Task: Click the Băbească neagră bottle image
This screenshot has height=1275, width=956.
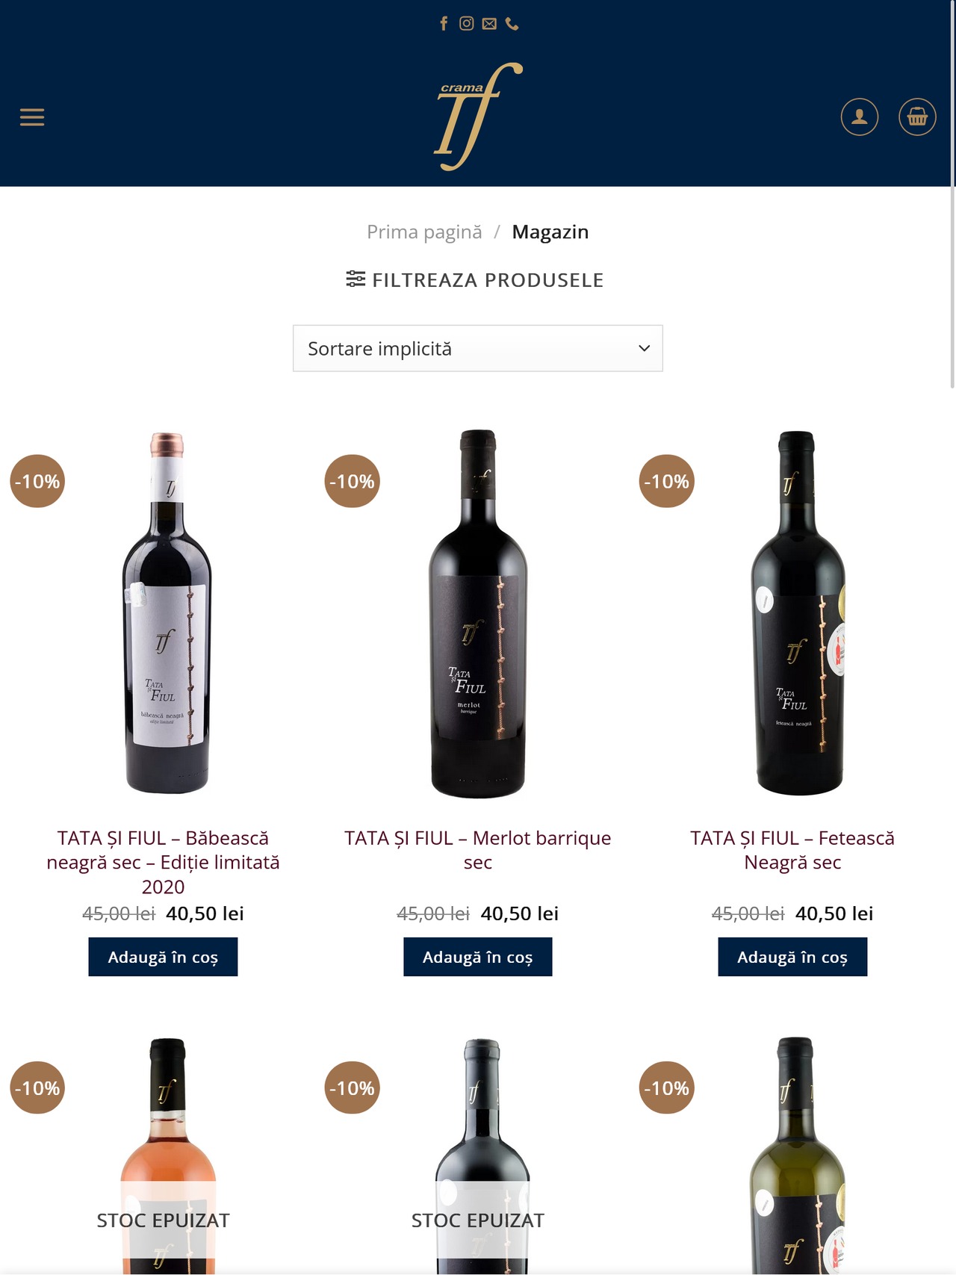Action: click(167, 612)
